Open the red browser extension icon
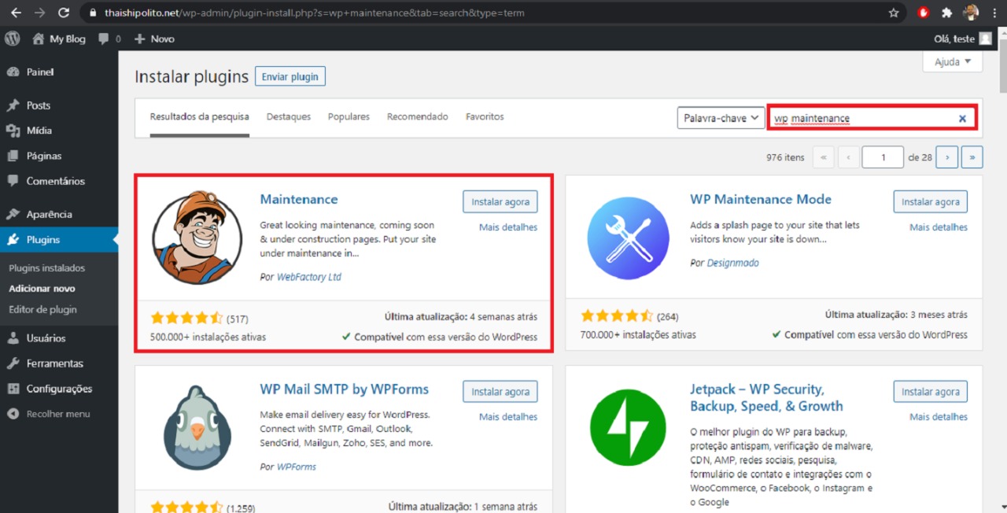This screenshot has width=1007, height=513. [924, 13]
